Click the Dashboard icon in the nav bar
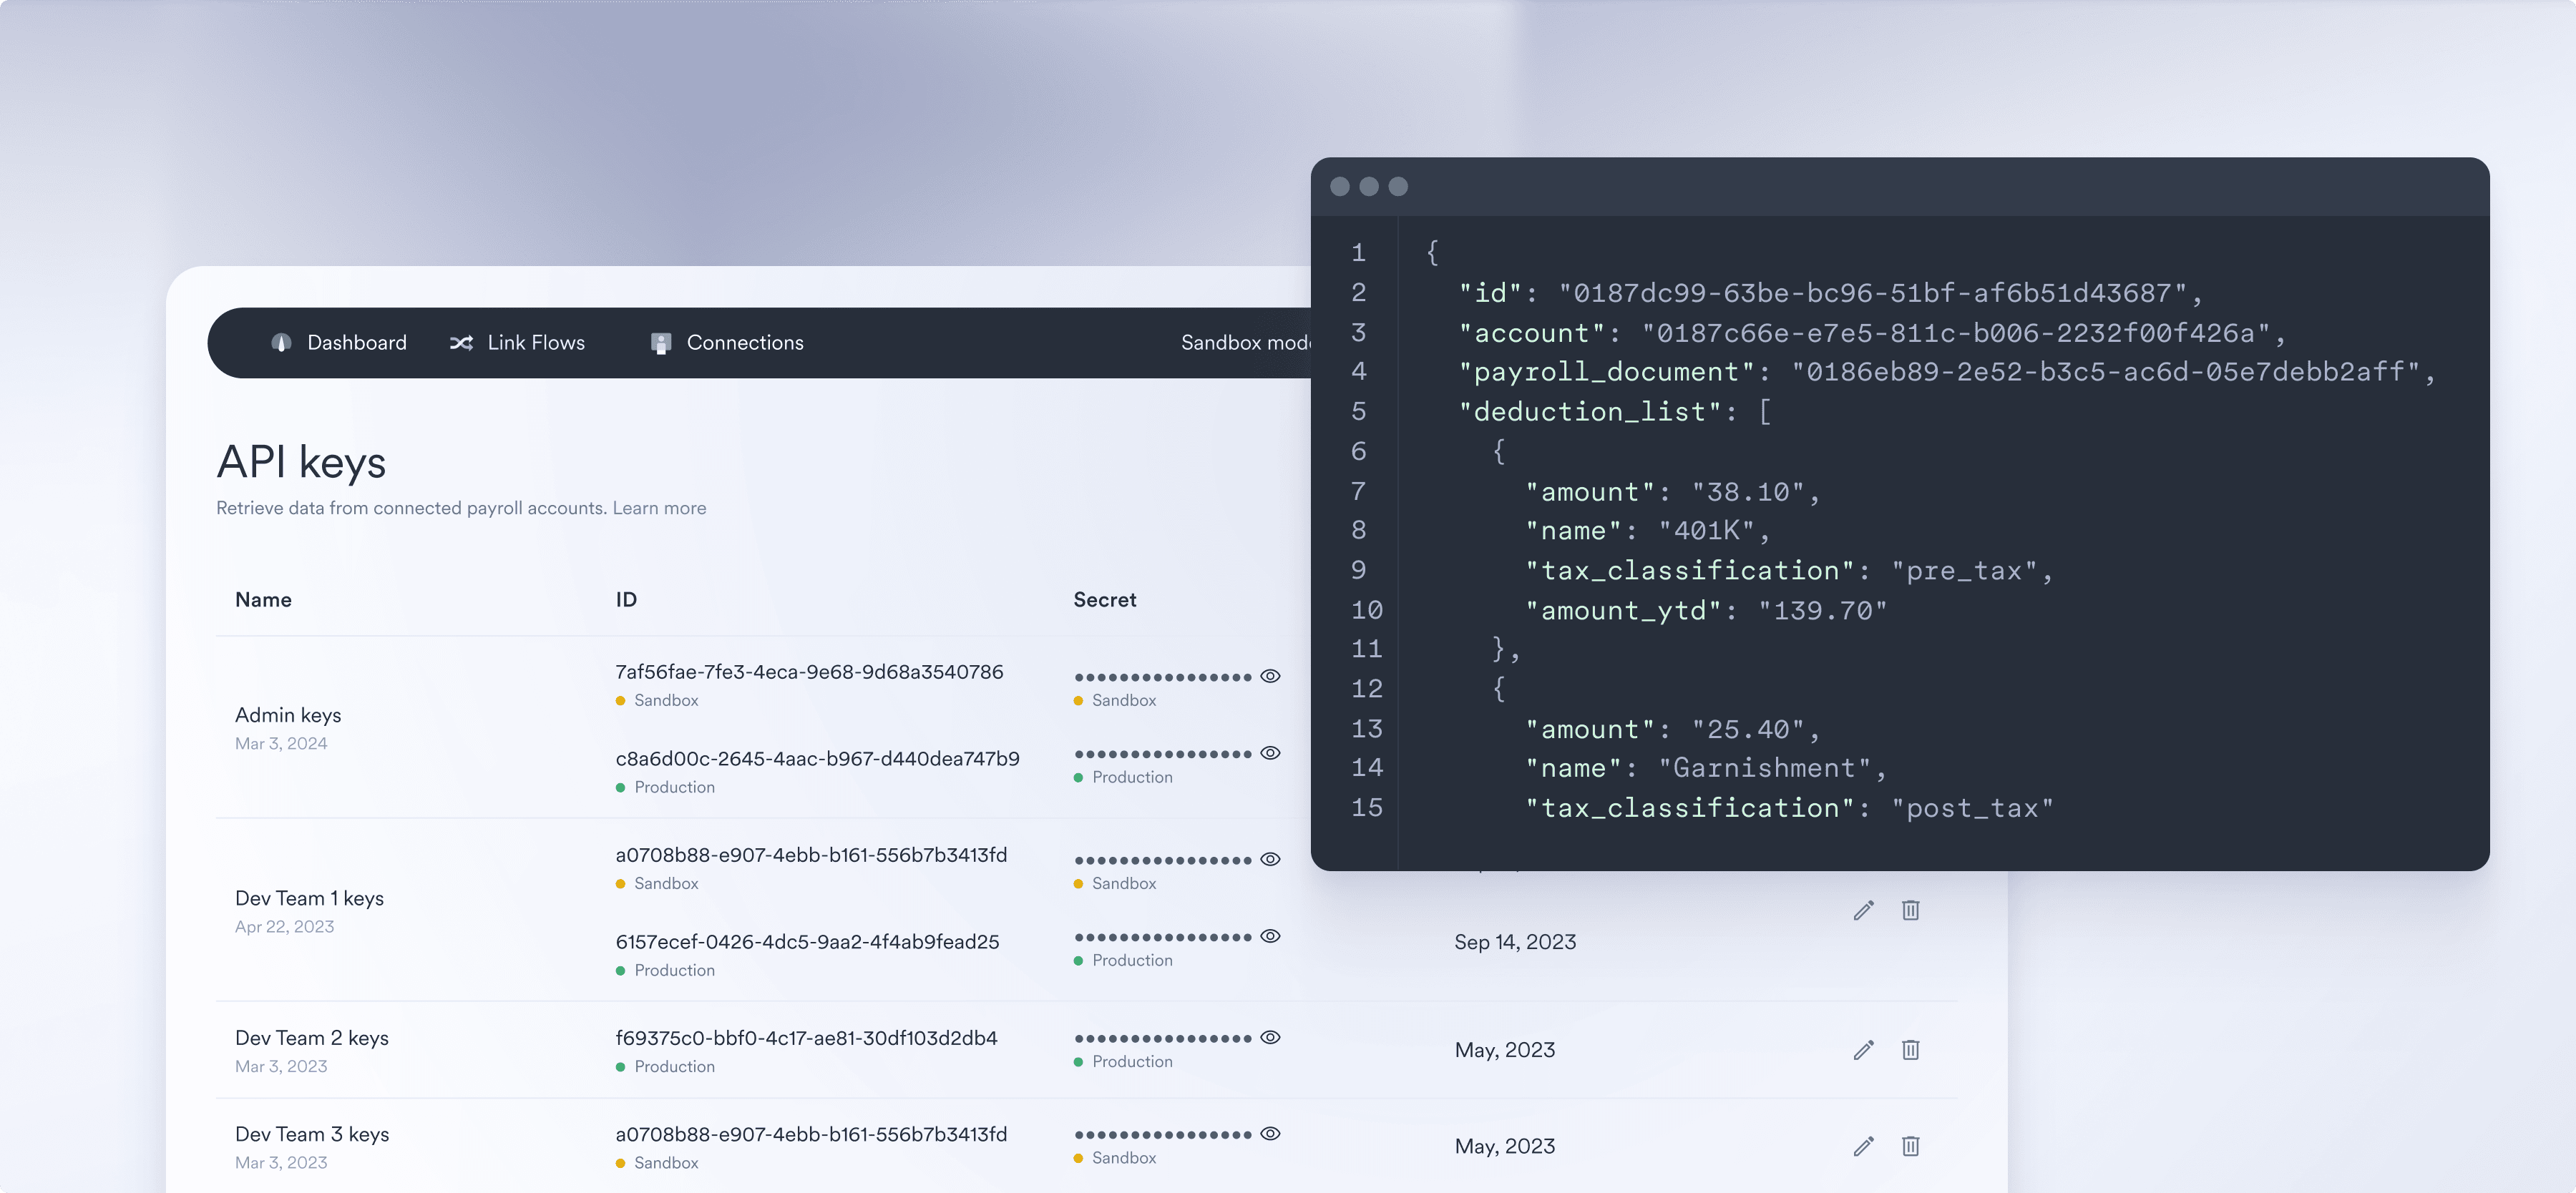This screenshot has height=1193, width=2576. 281,343
